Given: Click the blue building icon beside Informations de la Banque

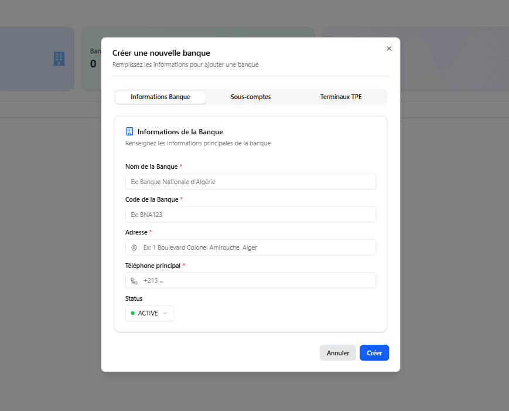Looking at the screenshot, I should [x=129, y=131].
